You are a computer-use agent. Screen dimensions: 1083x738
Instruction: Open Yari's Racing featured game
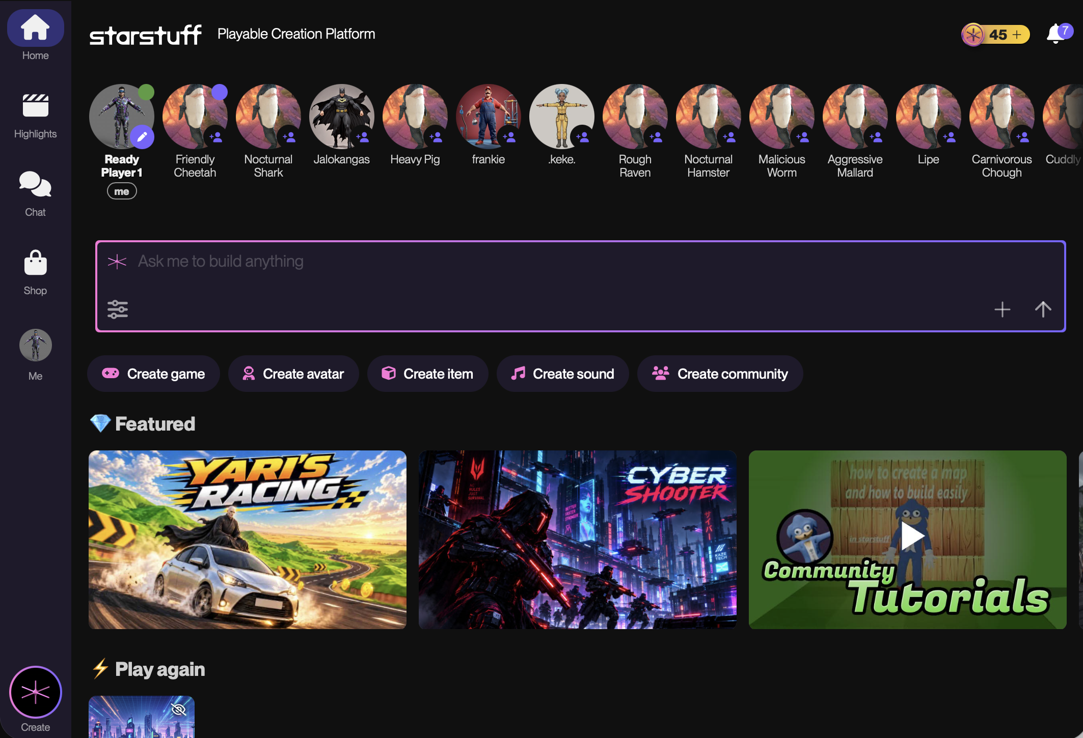pyautogui.click(x=248, y=540)
